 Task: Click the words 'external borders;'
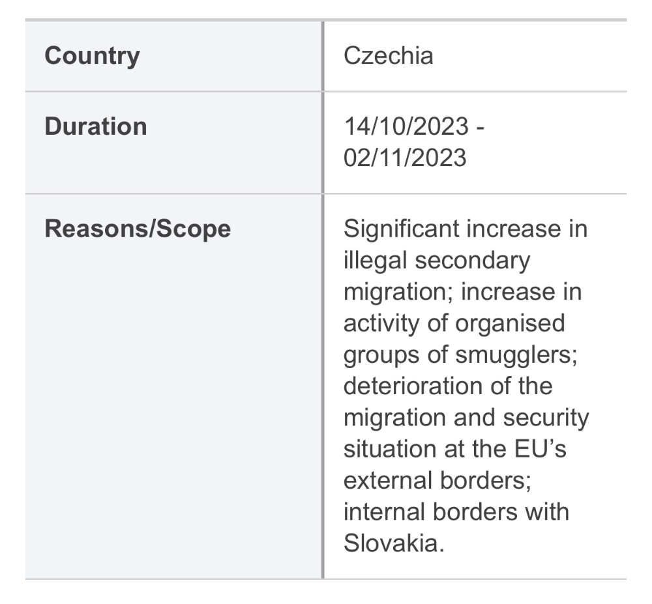click(x=437, y=481)
